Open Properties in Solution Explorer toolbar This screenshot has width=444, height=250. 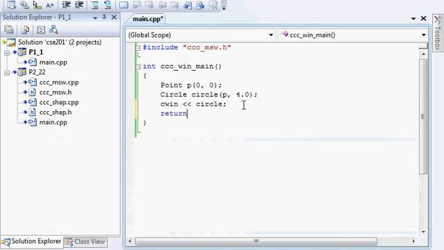click(9, 29)
